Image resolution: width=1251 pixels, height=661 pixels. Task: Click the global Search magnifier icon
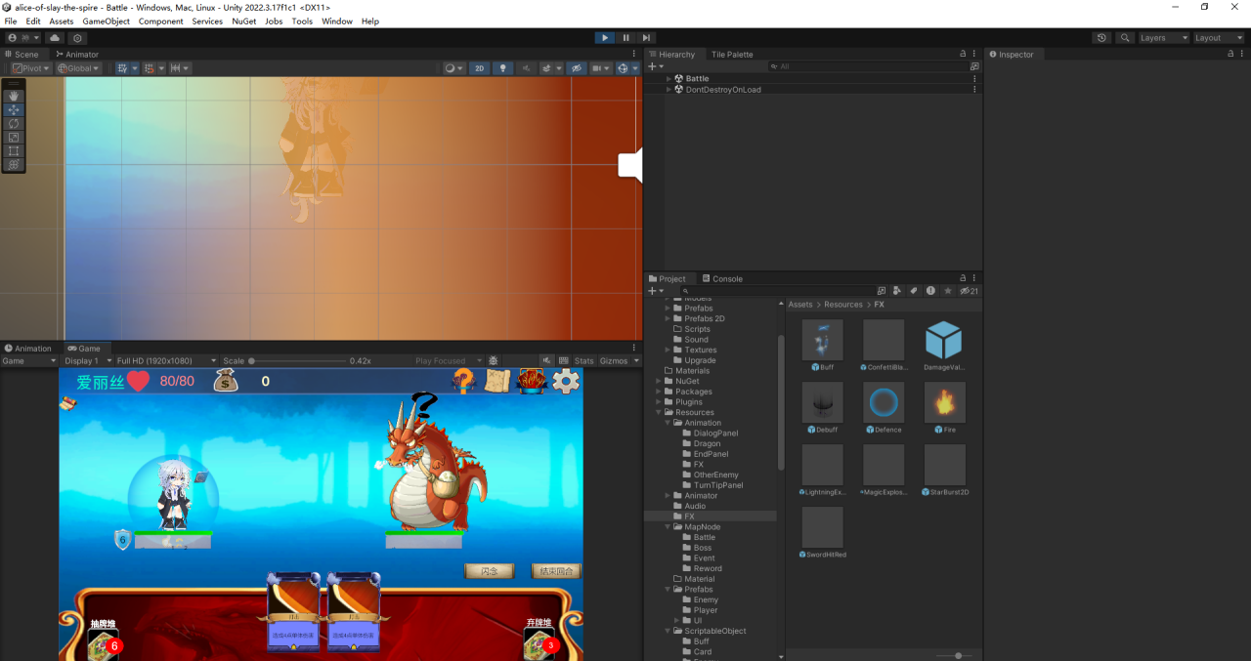pyautogui.click(x=1125, y=38)
